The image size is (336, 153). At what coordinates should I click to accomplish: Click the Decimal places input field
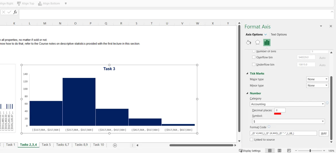coord(280,110)
